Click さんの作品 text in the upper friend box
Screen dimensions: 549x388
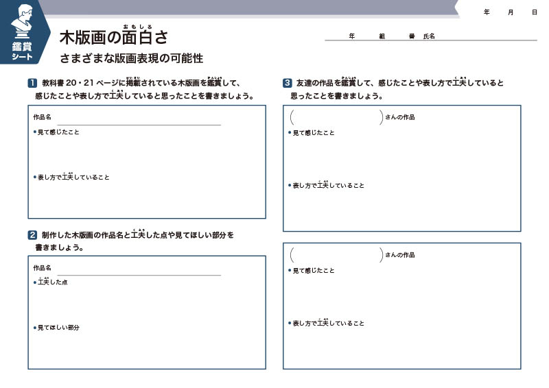(x=400, y=117)
